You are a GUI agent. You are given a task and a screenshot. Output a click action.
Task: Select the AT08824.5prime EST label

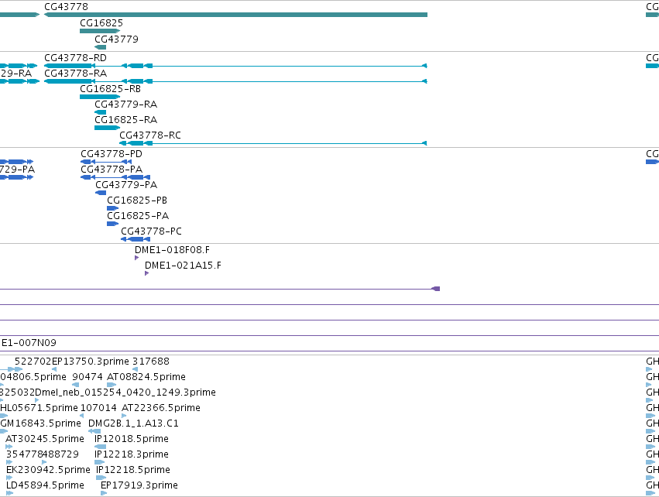point(146,376)
